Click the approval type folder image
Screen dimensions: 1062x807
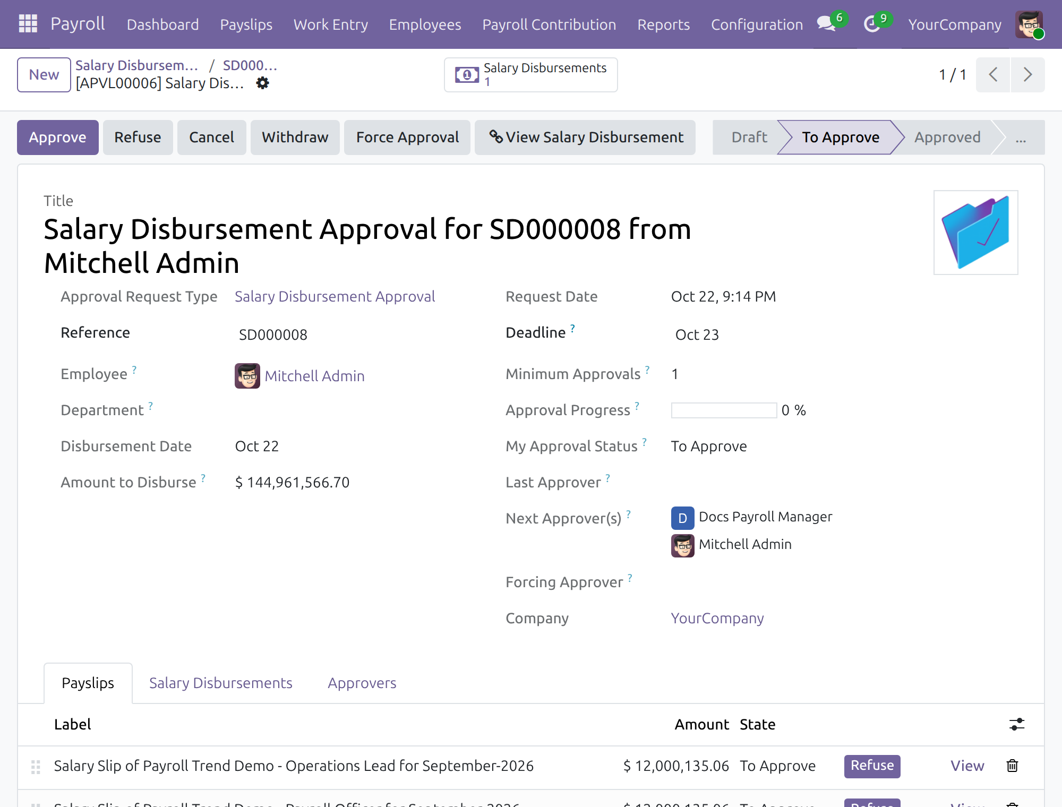point(975,233)
